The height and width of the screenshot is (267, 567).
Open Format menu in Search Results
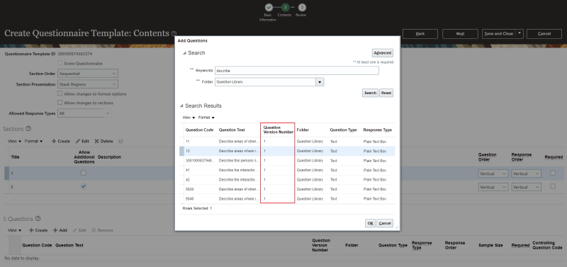[206, 118]
